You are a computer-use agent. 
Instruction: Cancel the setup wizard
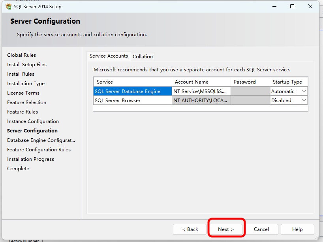pyautogui.click(x=261, y=229)
